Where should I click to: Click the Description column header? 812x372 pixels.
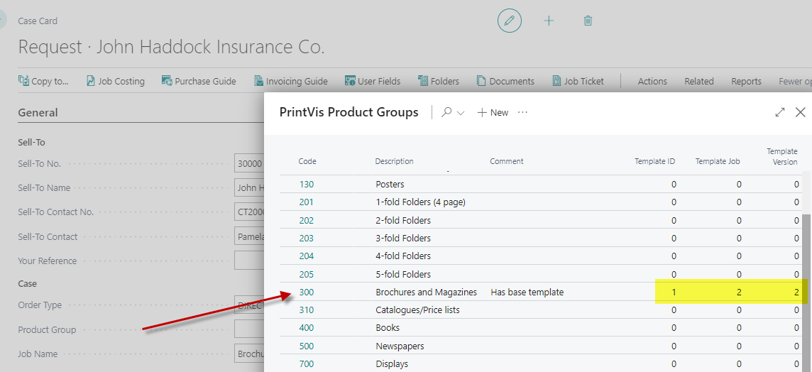tap(394, 161)
